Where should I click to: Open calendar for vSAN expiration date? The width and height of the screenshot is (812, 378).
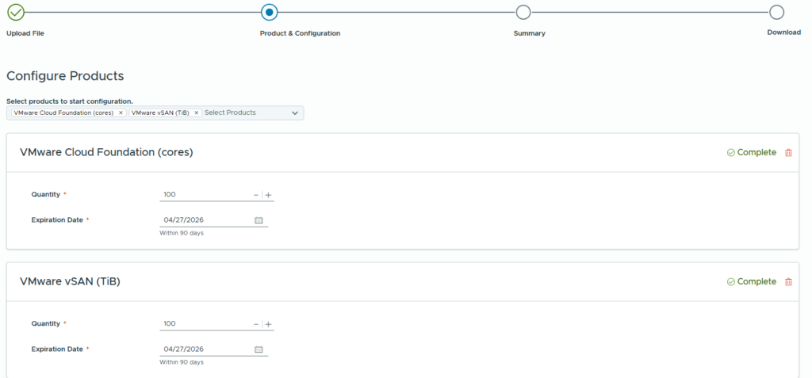click(259, 349)
